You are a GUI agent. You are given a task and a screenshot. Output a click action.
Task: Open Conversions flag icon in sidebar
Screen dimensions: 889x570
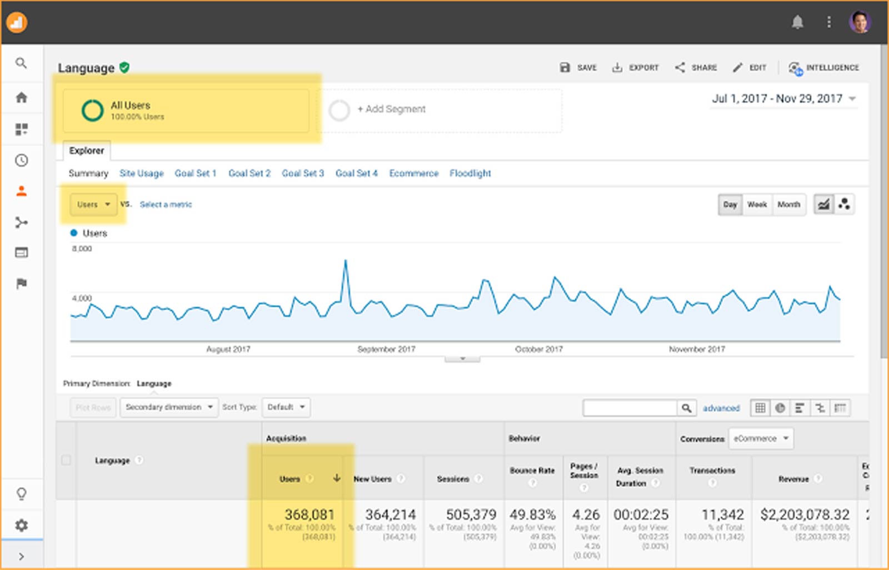21,284
